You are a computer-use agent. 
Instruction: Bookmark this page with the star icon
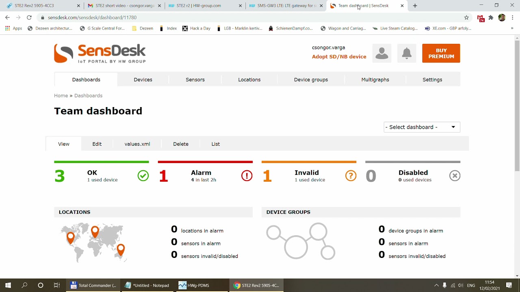(x=466, y=17)
